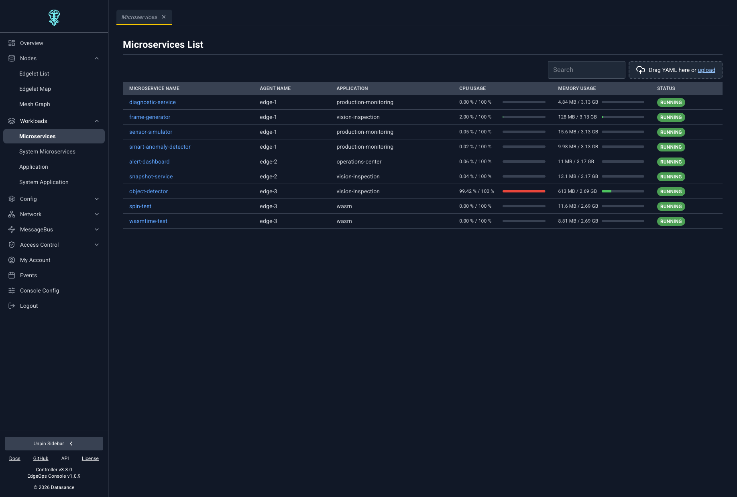The width and height of the screenshot is (737, 497).
Task: Click the Unpin Sidebar button
Action: click(54, 444)
